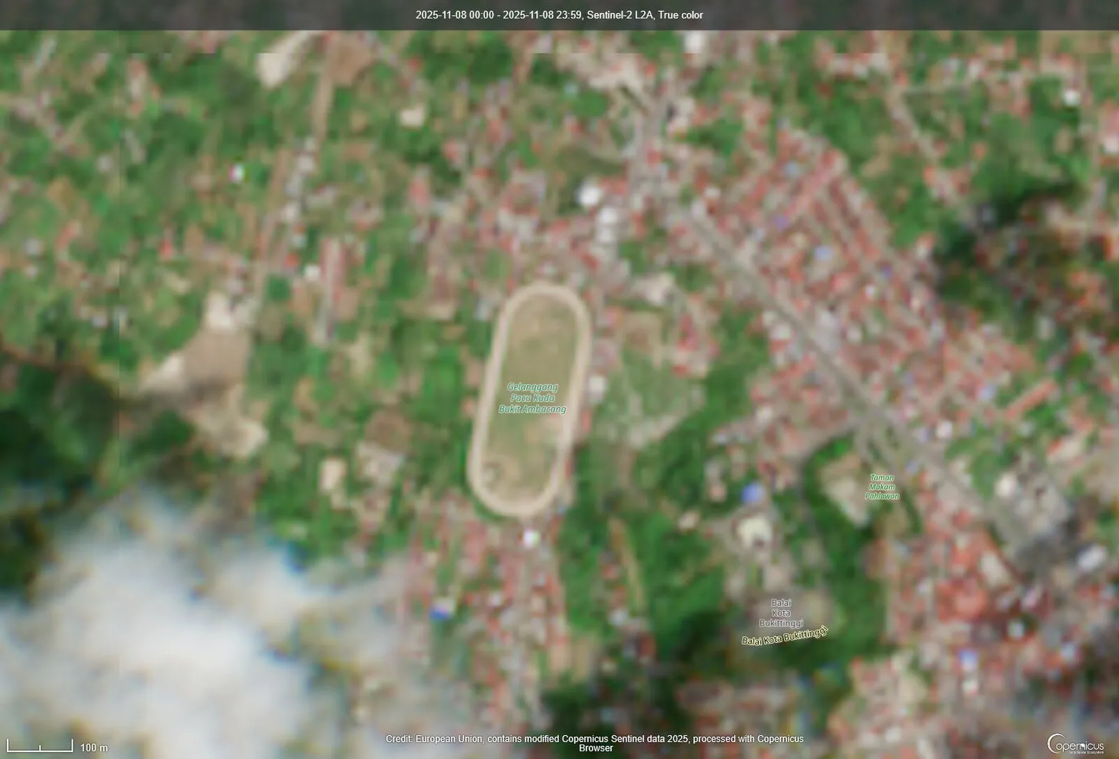Screen dimensions: 1119x759
Task: Click the Taman Makam Pahlawan map label
Action: tap(881, 487)
